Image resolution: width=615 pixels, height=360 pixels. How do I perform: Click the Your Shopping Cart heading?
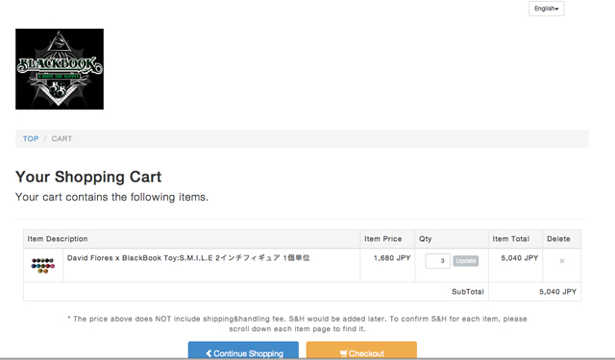pos(88,177)
